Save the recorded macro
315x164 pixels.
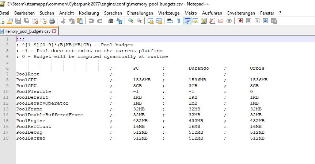274,21
